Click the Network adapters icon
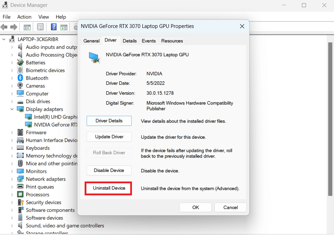 (20, 179)
